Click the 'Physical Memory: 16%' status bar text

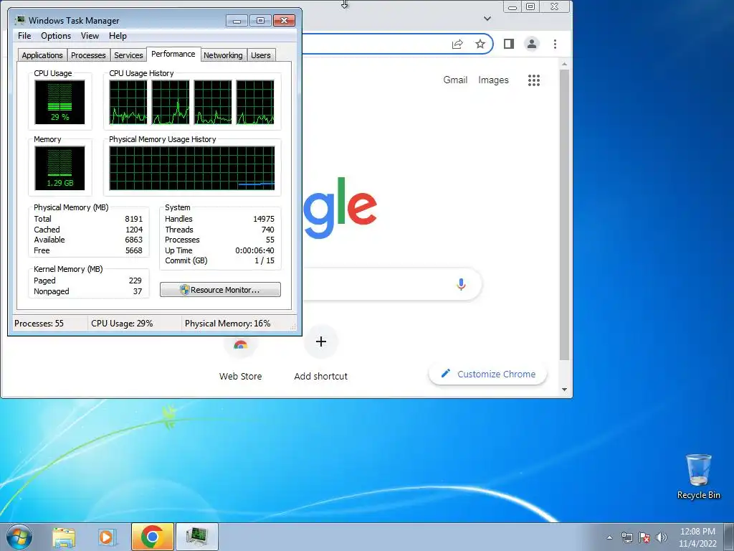(227, 324)
